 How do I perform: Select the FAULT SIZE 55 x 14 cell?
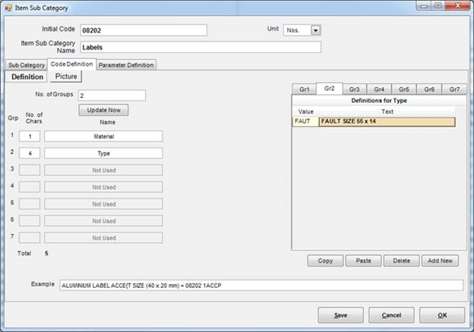pos(387,121)
